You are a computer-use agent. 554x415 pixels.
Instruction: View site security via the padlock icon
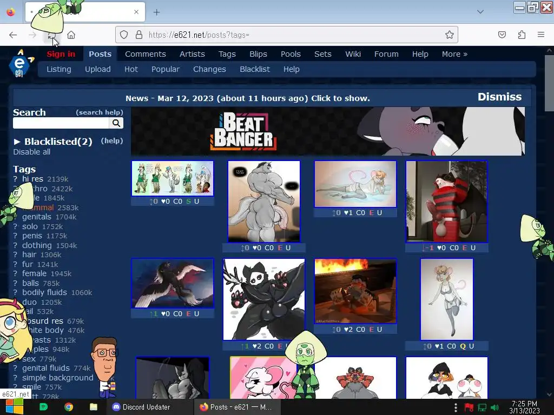[139, 35]
